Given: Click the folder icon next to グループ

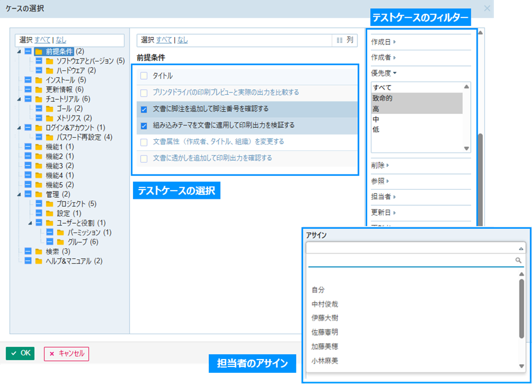Looking at the screenshot, I should (x=60, y=242).
